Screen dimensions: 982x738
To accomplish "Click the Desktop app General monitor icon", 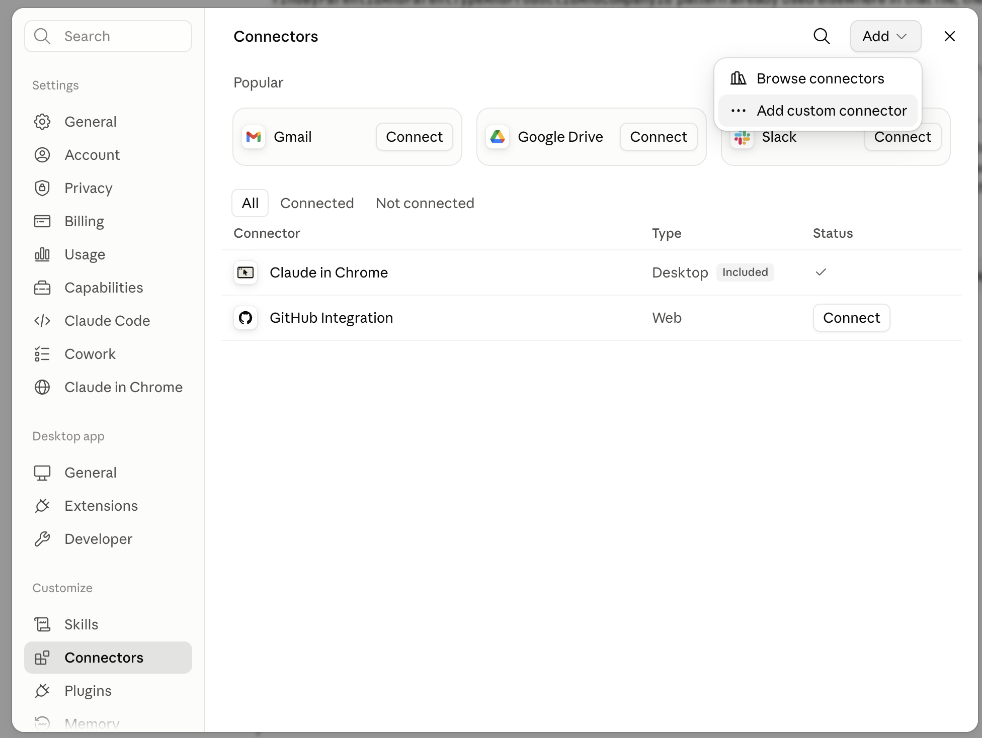I will pos(42,473).
